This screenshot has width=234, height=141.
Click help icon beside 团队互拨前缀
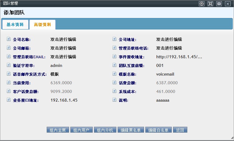point(114,65)
